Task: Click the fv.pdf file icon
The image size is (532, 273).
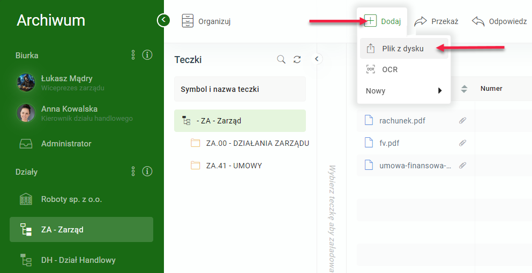Action: (369, 143)
